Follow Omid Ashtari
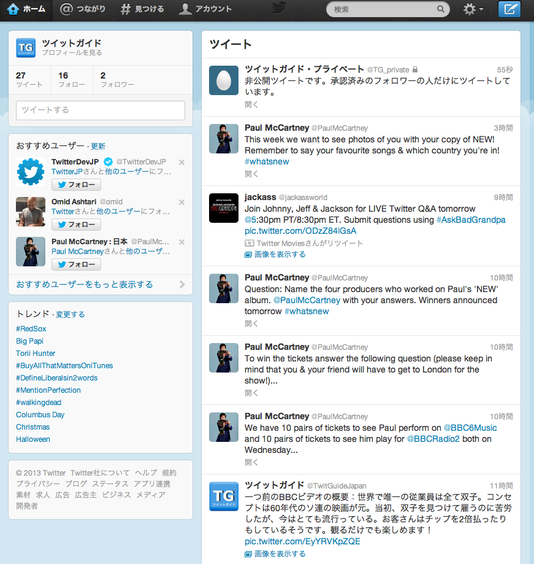 click(76, 225)
